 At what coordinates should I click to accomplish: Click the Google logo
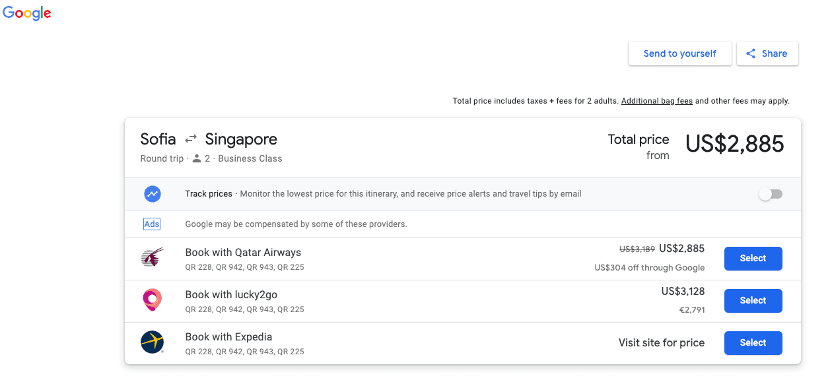27,13
